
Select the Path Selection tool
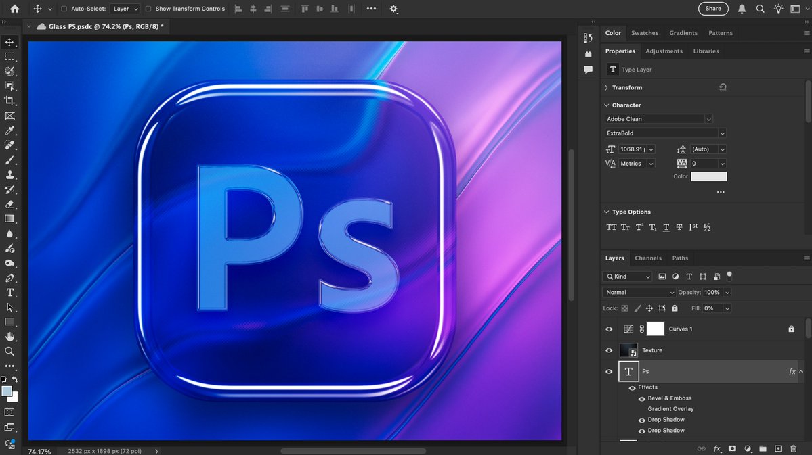pos(9,307)
